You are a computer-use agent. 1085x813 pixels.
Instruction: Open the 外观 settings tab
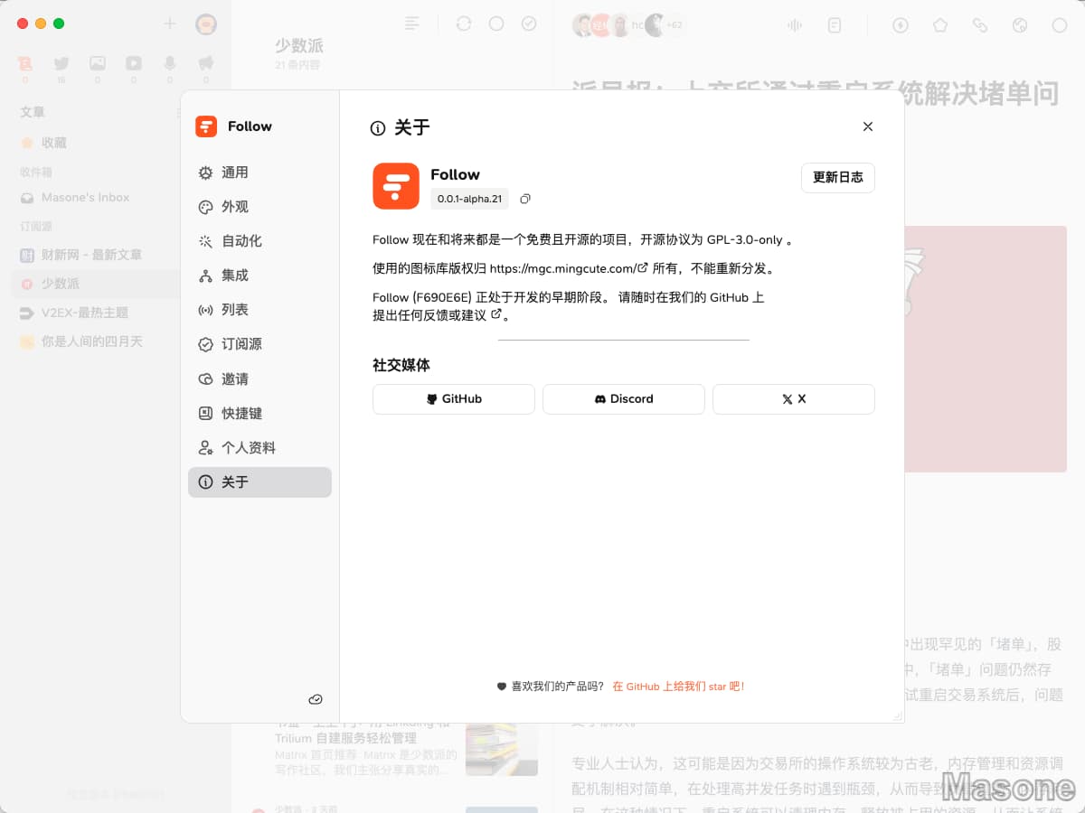[x=259, y=207]
